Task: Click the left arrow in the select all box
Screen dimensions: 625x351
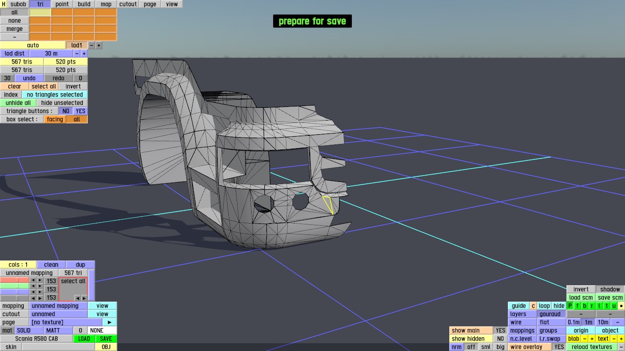Action: click(77, 298)
